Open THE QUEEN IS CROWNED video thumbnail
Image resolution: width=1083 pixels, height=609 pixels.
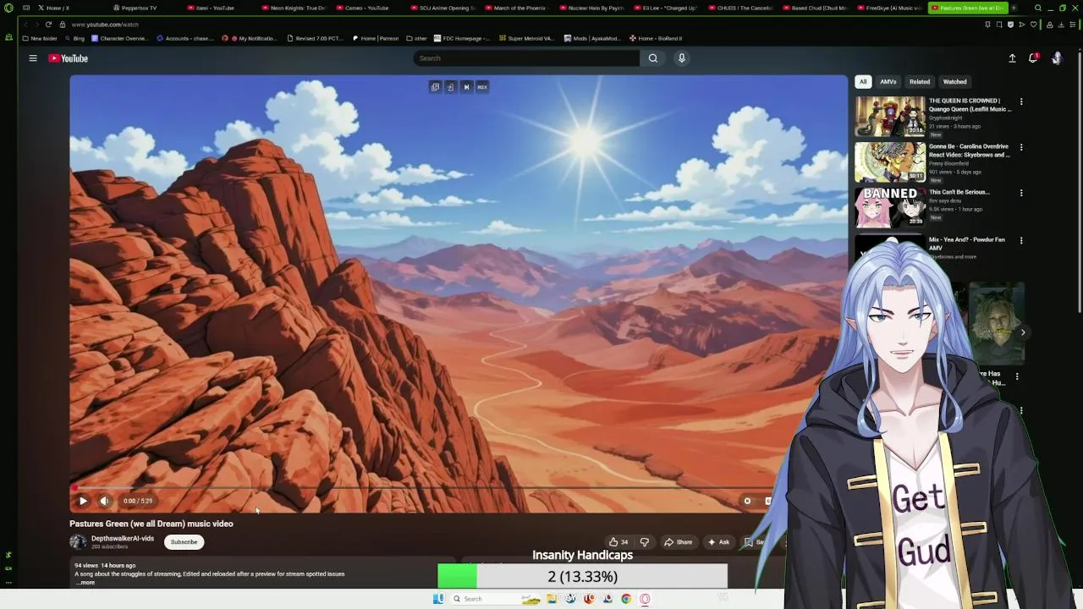click(890, 117)
